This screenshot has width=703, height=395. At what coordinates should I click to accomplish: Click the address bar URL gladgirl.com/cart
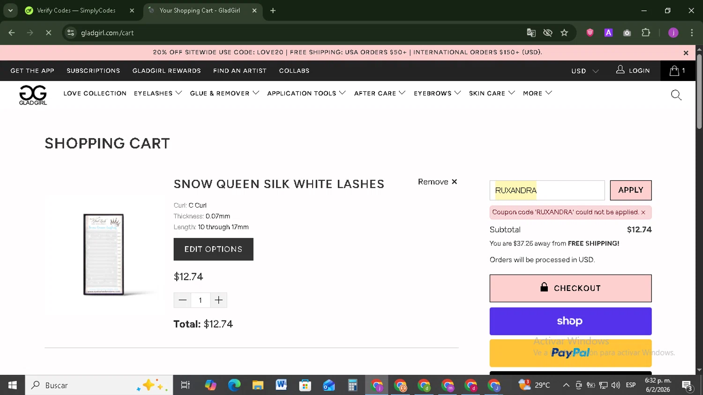pos(107,33)
